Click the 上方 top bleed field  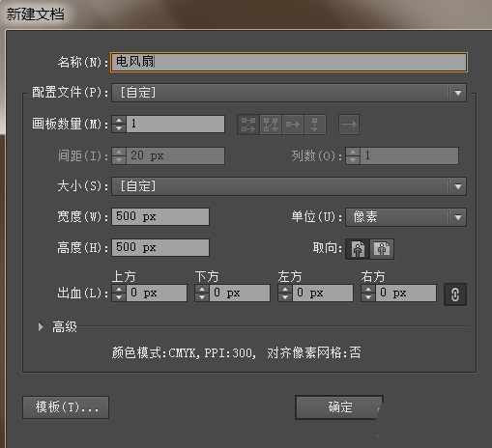(157, 293)
